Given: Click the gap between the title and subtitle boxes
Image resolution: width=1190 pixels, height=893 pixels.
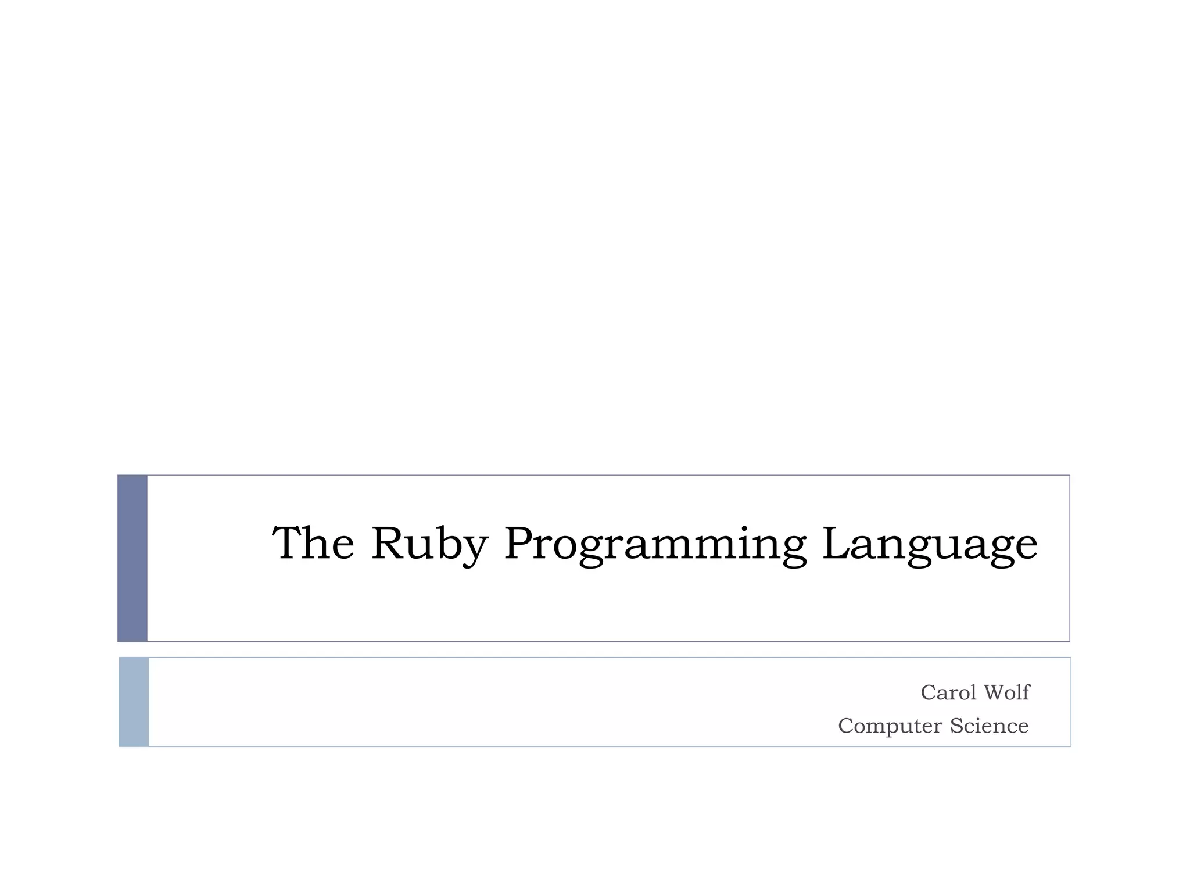Looking at the screenshot, I should [x=595, y=649].
